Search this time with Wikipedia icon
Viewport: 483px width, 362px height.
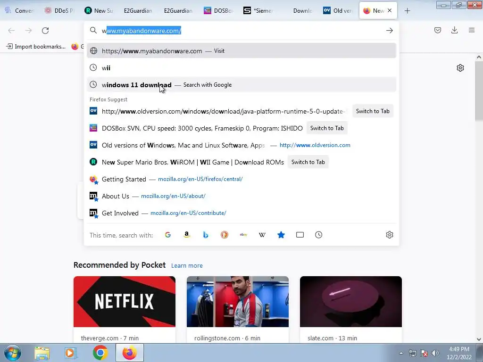tap(262, 235)
